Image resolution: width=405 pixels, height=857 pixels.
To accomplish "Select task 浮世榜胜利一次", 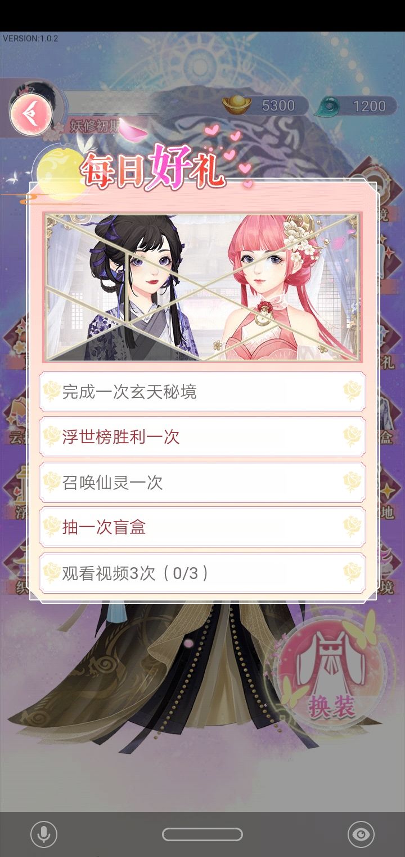I will tap(202, 436).
